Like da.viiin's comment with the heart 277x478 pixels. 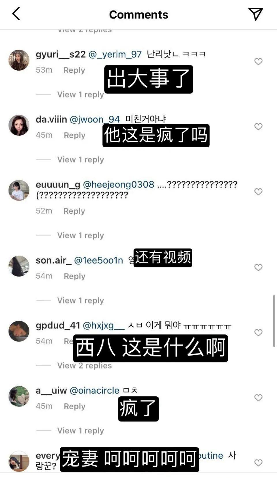[x=258, y=127]
